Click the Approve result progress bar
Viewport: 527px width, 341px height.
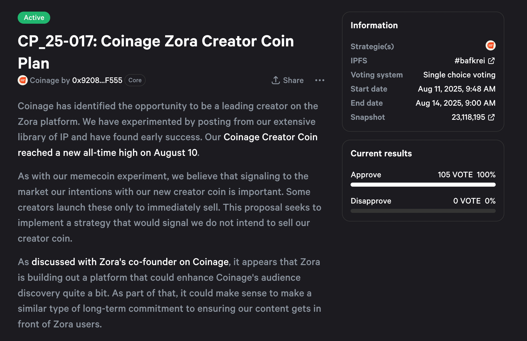(423, 185)
